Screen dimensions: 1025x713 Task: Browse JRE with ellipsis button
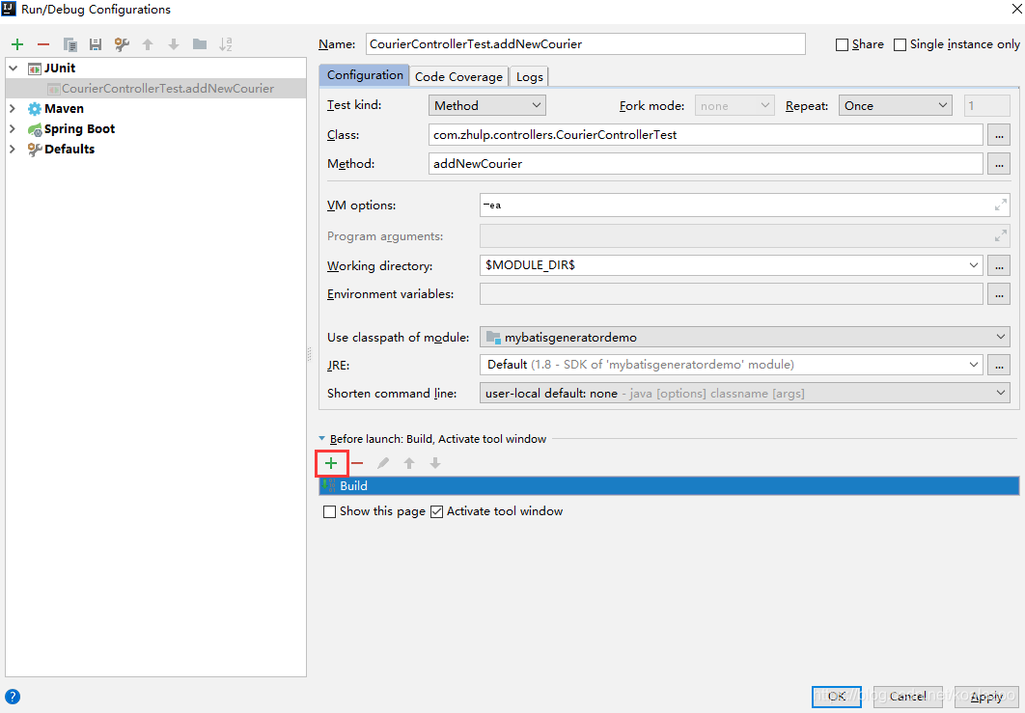(x=999, y=365)
